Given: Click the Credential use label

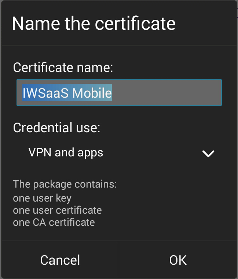Looking at the screenshot, I should (x=57, y=128).
